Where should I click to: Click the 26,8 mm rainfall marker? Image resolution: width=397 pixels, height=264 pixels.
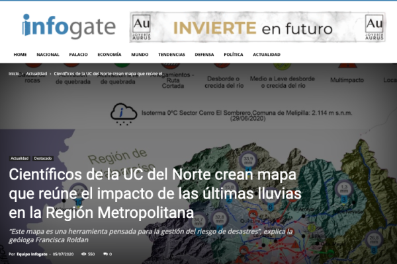tap(374, 240)
